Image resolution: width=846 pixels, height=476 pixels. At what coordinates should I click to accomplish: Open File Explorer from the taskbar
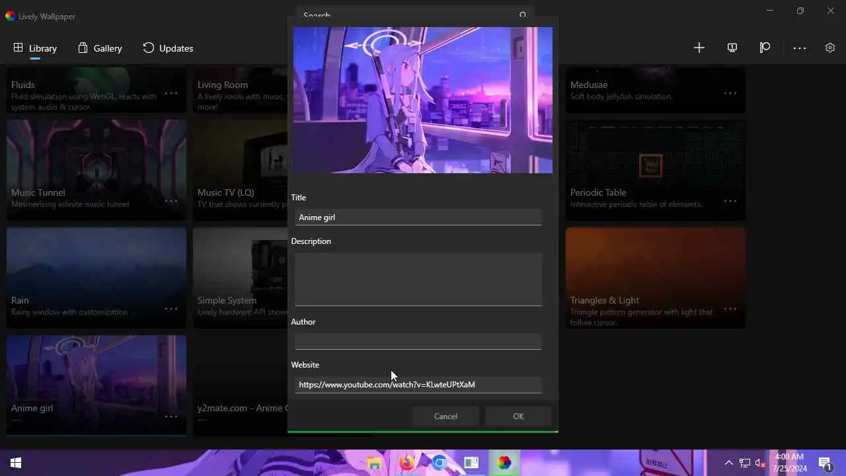[x=375, y=463]
